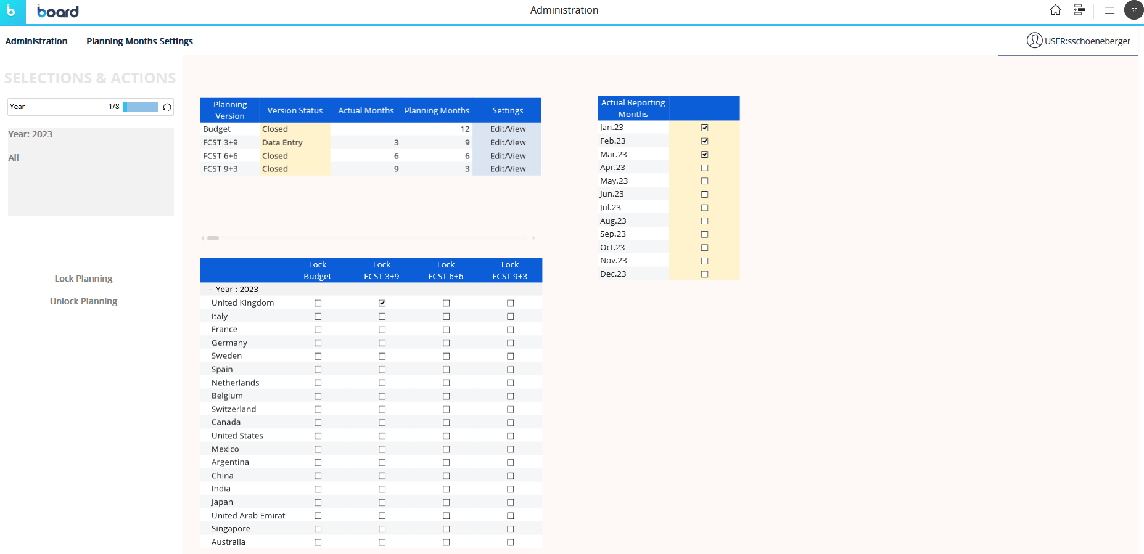Check Germany Lock FCST 6+6 box
Screen dimensions: 1144x554
coord(446,343)
